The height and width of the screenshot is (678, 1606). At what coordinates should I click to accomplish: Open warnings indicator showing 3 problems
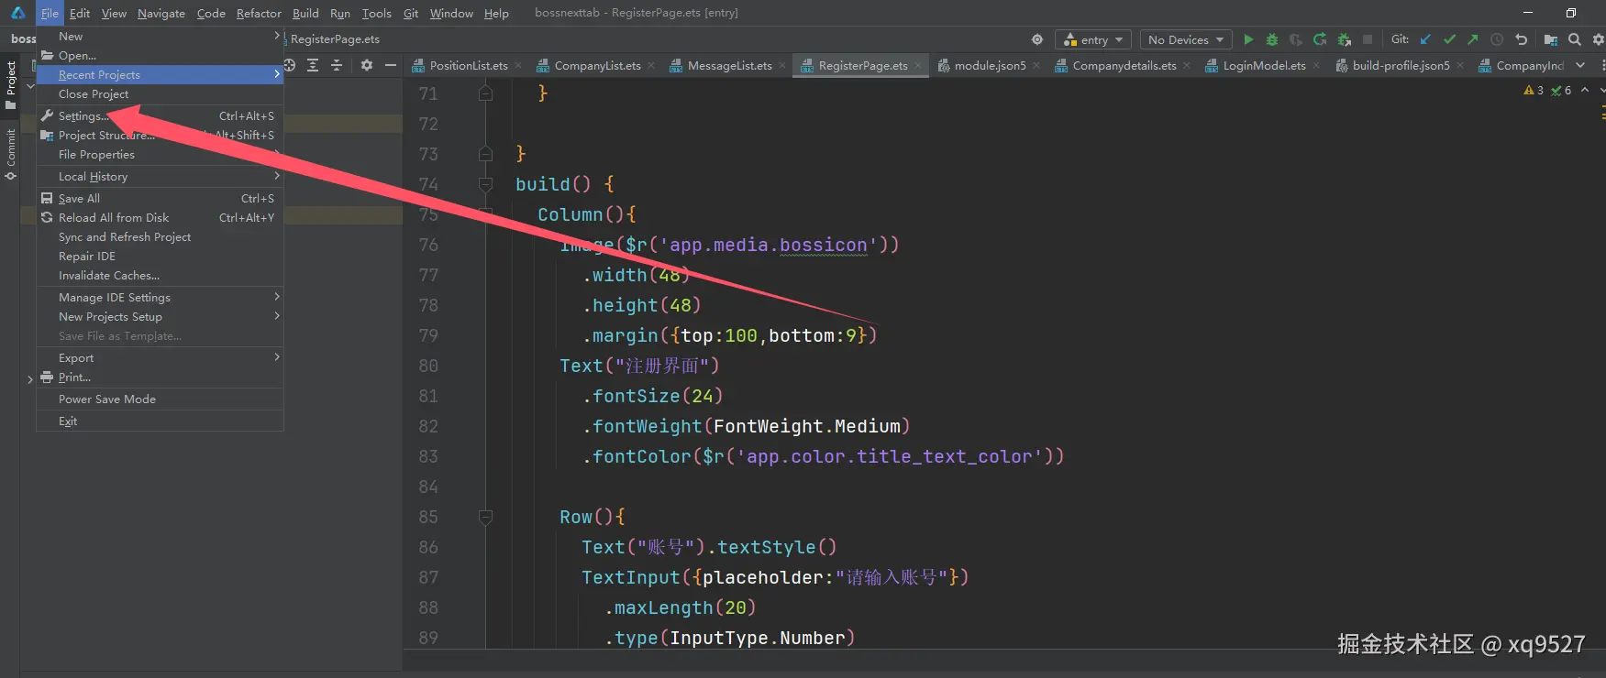[1534, 91]
